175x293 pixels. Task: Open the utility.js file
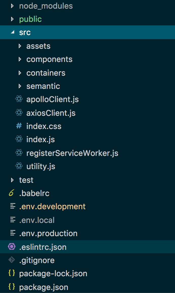click(41, 166)
